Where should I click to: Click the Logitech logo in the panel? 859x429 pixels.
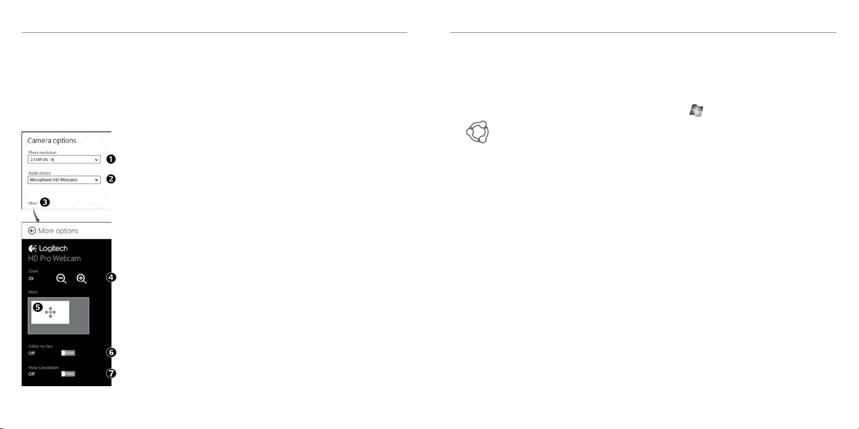pos(48,248)
